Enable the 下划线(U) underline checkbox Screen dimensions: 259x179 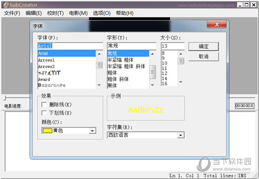click(x=44, y=113)
